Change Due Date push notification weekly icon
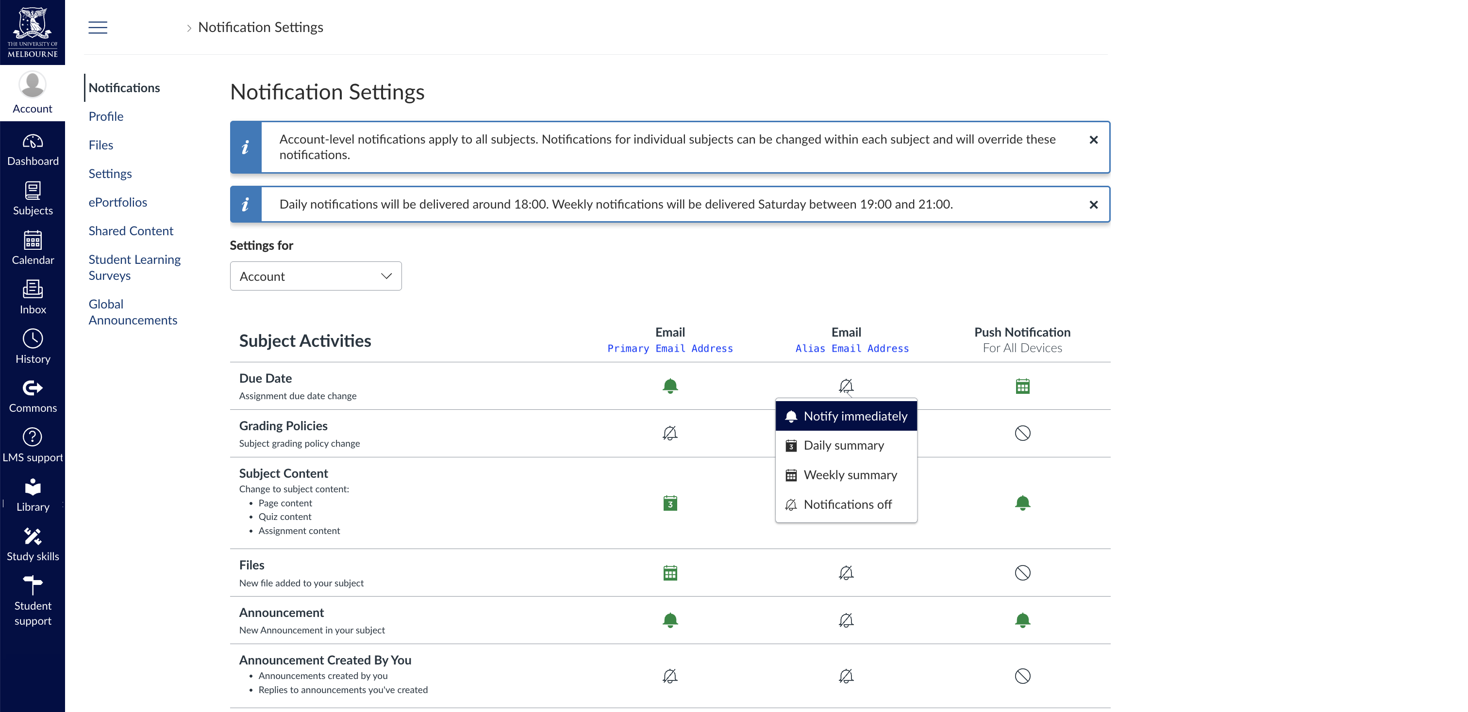 point(1022,387)
